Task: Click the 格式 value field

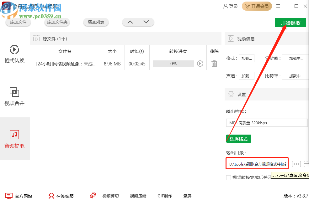Action: (247, 58)
